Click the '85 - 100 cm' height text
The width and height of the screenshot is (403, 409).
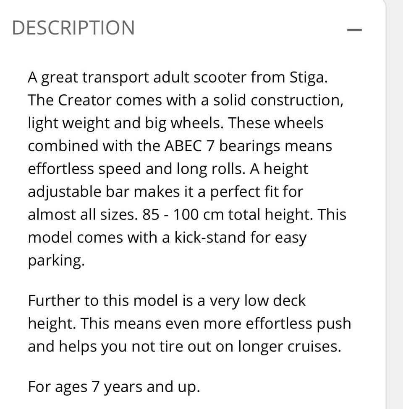pyautogui.click(x=183, y=215)
